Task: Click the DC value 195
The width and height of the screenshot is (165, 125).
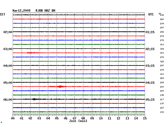Action: [x=162, y=95]
